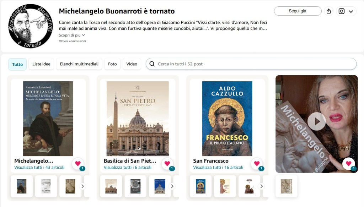
Task: Expand description with 'Scopri di più'
Action: pyautogui.click(x=72, y=35)
